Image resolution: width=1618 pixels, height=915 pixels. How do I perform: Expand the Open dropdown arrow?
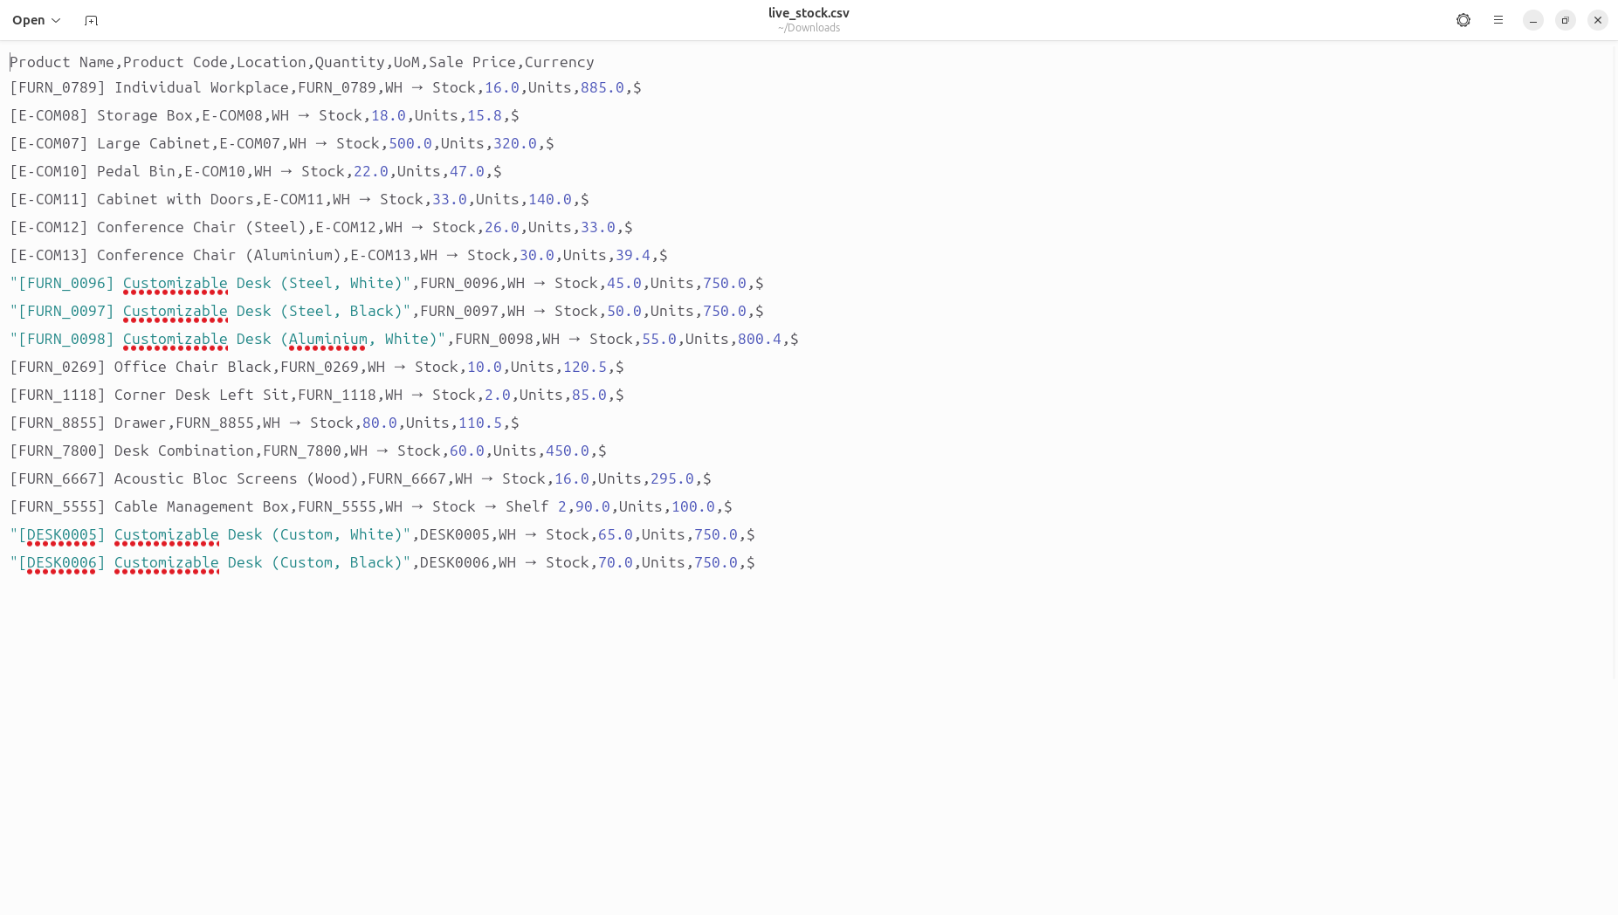point(56,20)
